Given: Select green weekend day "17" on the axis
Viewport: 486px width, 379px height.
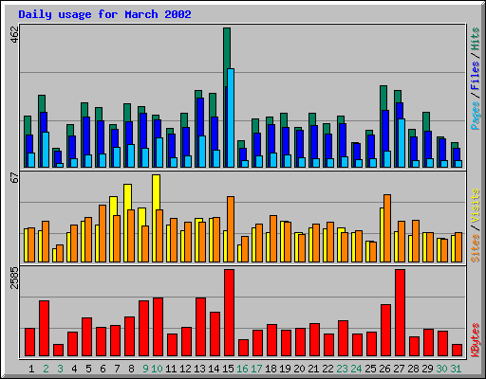Looking at the screenshot, I should (256, 369).
